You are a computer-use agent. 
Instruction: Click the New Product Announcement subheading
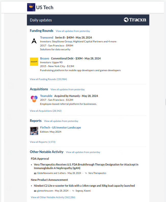[49, 180]
